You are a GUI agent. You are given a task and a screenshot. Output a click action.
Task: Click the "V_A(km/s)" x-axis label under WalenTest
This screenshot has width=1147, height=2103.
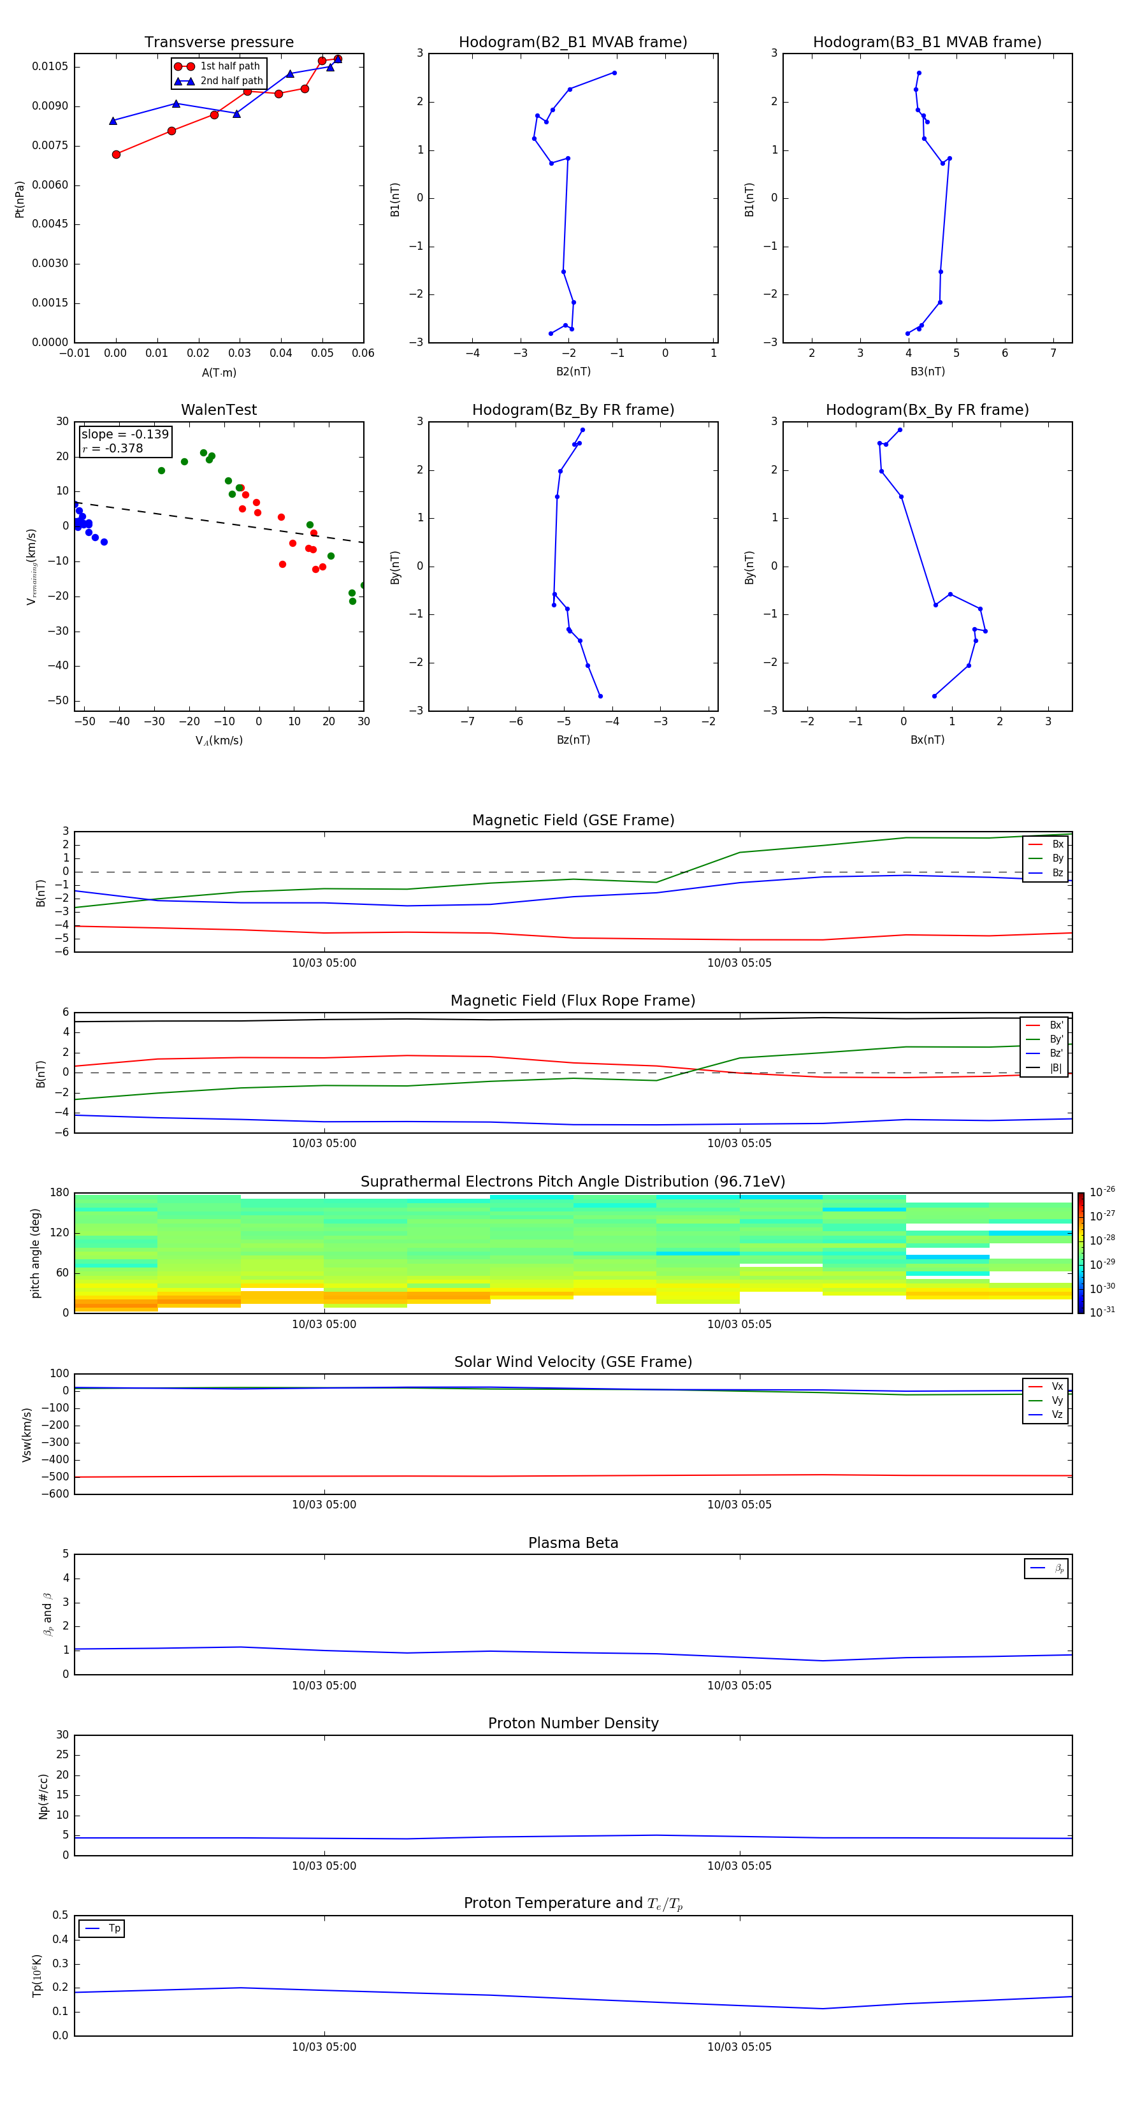219,741
